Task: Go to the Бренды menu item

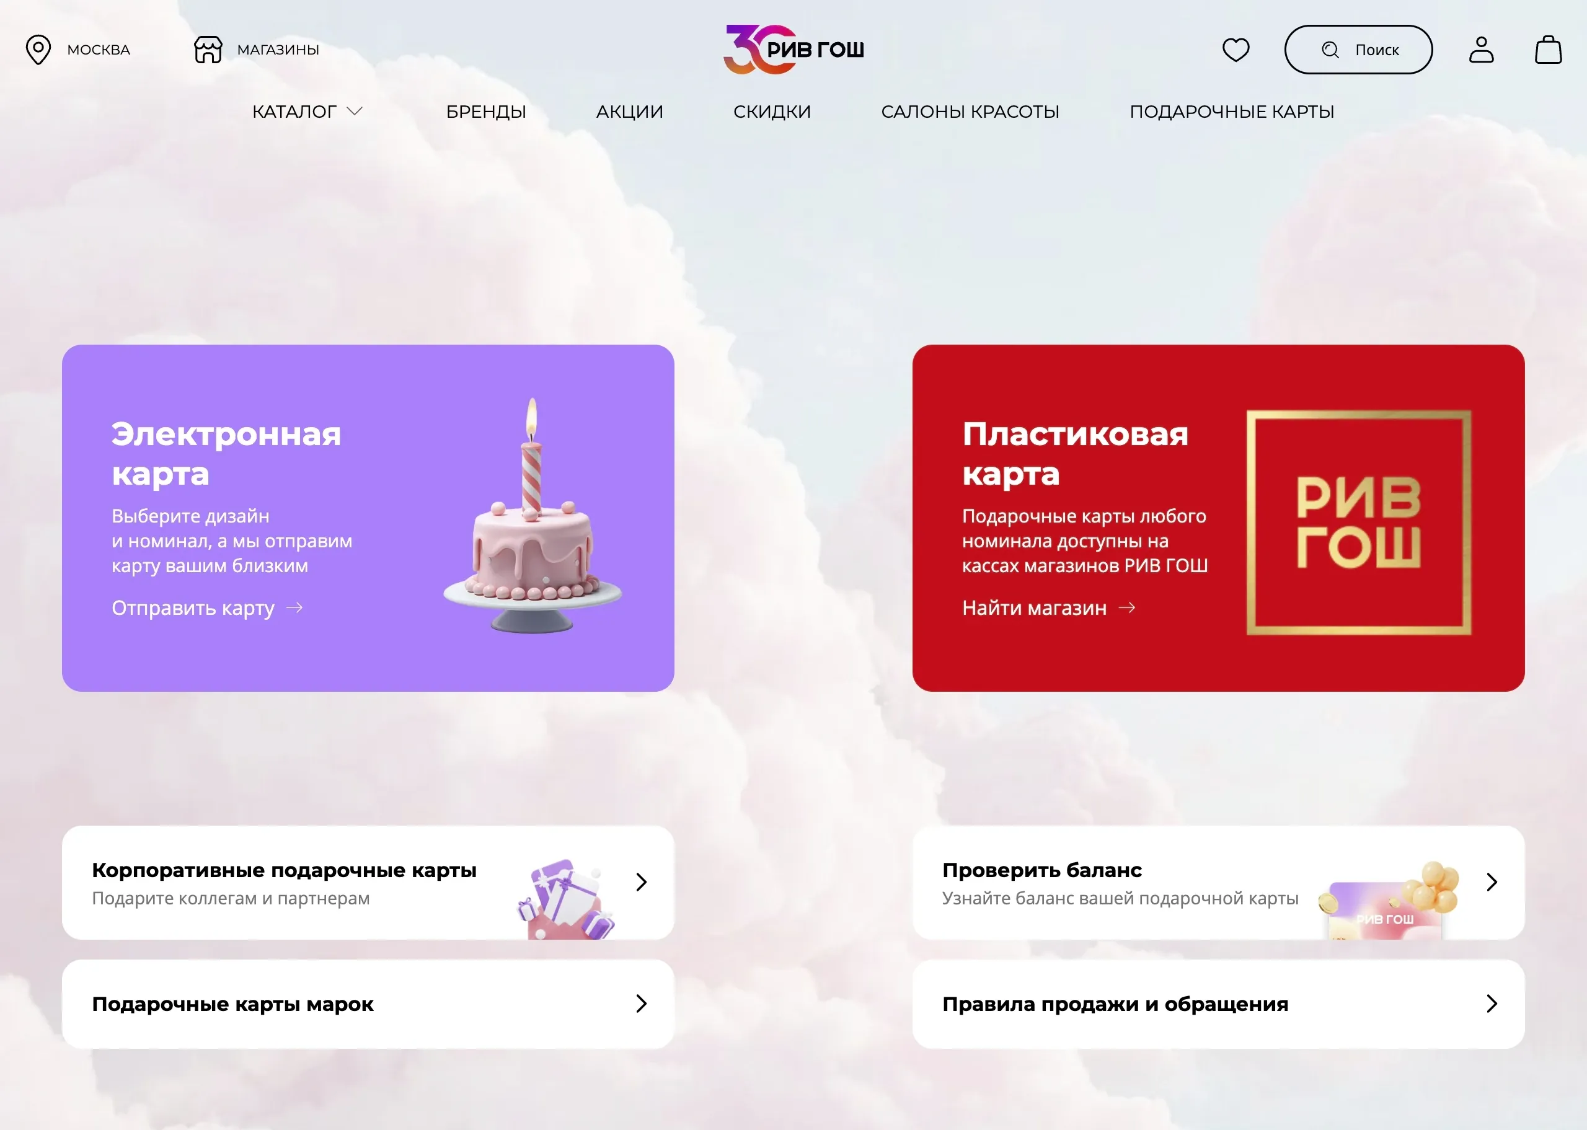Action: coord(485,112)
